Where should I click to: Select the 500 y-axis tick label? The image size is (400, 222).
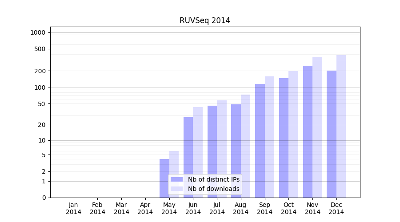40,49
